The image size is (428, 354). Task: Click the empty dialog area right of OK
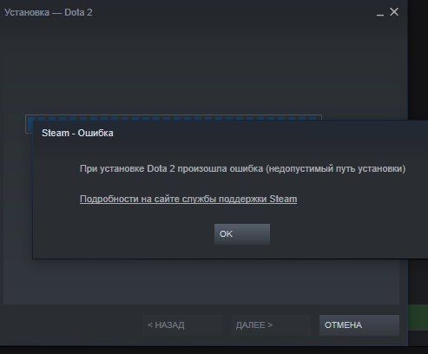(x=347, y=234)
